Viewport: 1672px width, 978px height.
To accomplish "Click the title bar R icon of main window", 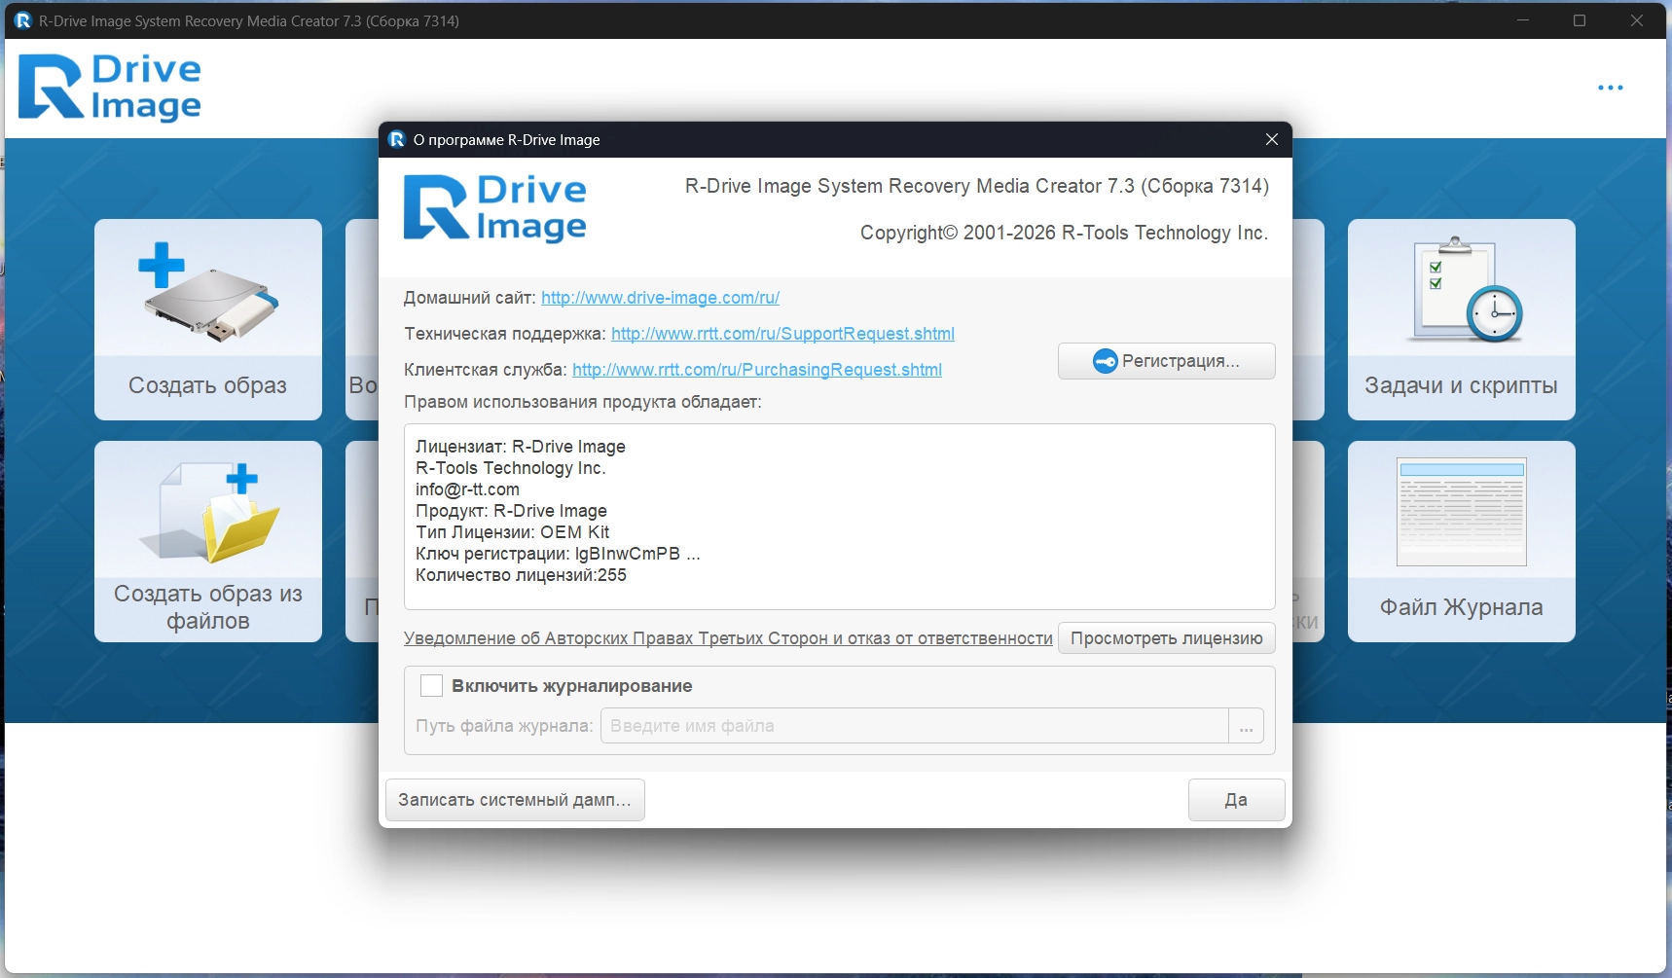I will click(x=23, y=20).
